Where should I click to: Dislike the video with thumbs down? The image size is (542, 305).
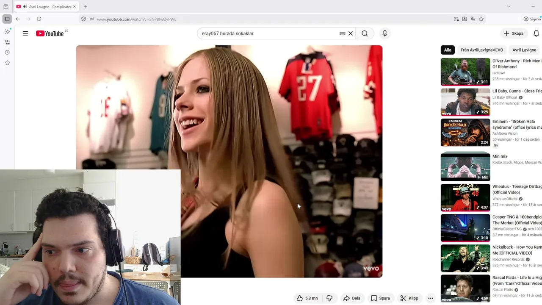tap(329, 298)
